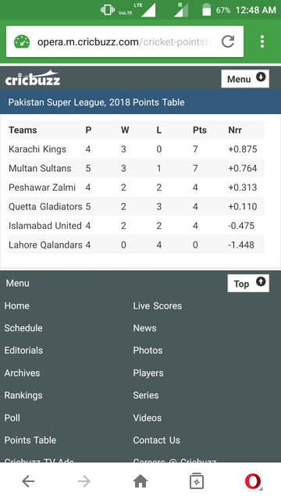The height and width of the screenshot is (500, 281).
Task: Open the Rankings menu item
Action: (23, 395)
